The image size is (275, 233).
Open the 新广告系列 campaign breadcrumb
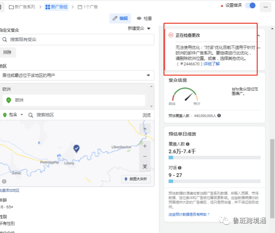click(x=22, y=7)
